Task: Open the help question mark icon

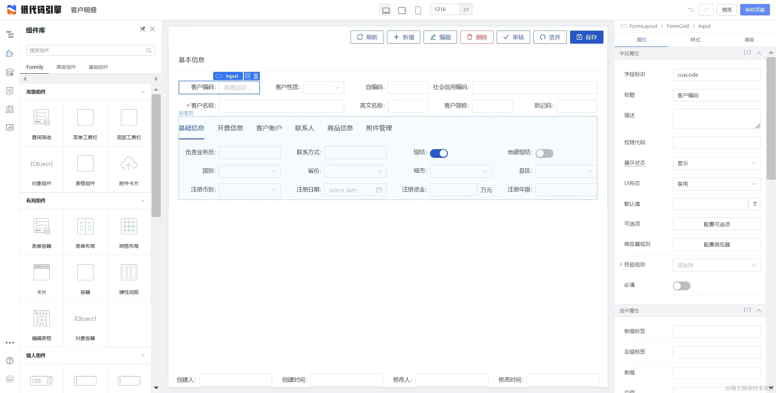Action: point(10,361)
